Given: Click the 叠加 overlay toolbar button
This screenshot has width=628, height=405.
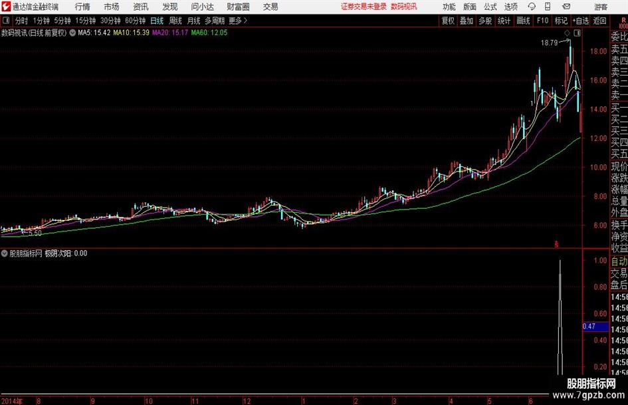Looking at the screenshot, I should point(467,21).
